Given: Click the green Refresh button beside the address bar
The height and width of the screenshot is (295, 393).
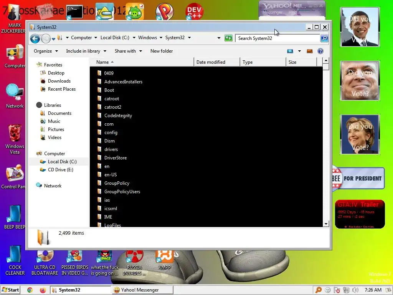Looking at the screenshot, I should click(x=228, y=38).
